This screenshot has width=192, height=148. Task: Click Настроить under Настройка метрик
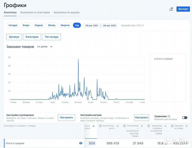tap(141, 118)
